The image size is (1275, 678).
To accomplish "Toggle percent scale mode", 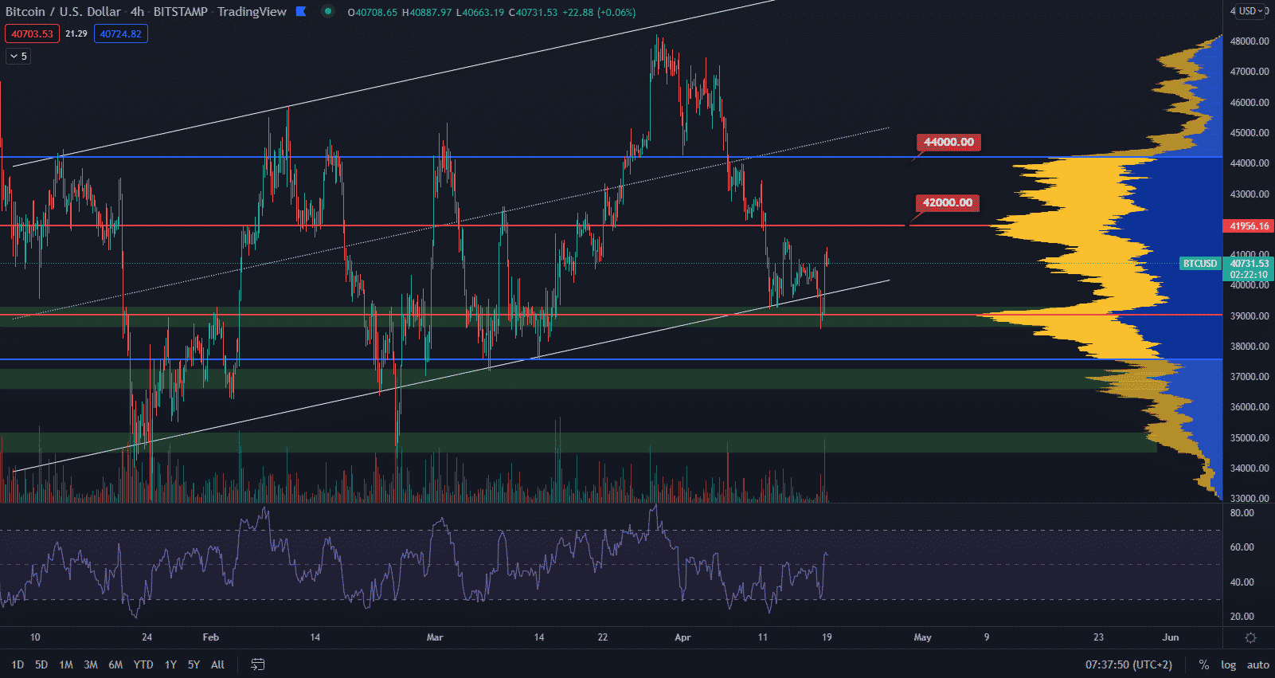I will (x=1203, y=664).
